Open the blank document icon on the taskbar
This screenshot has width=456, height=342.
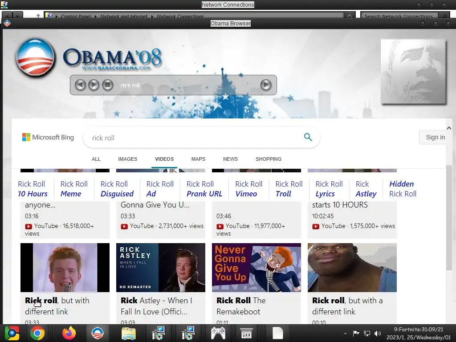(x=278, y=333)
